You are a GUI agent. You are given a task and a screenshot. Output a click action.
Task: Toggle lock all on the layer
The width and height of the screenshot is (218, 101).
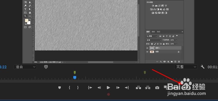[164, 44]
